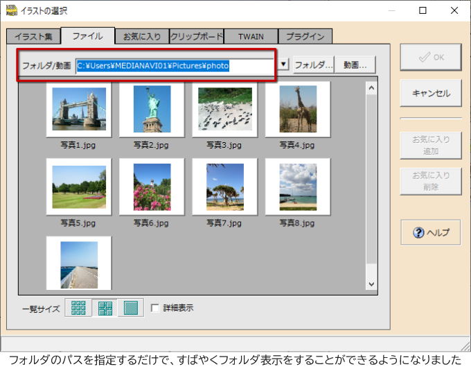
Task: Click the フォルダ... browse button
Action: coord(314,65)
